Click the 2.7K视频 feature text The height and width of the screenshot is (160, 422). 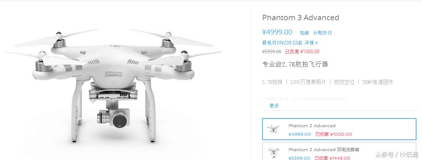coord(272,82)
